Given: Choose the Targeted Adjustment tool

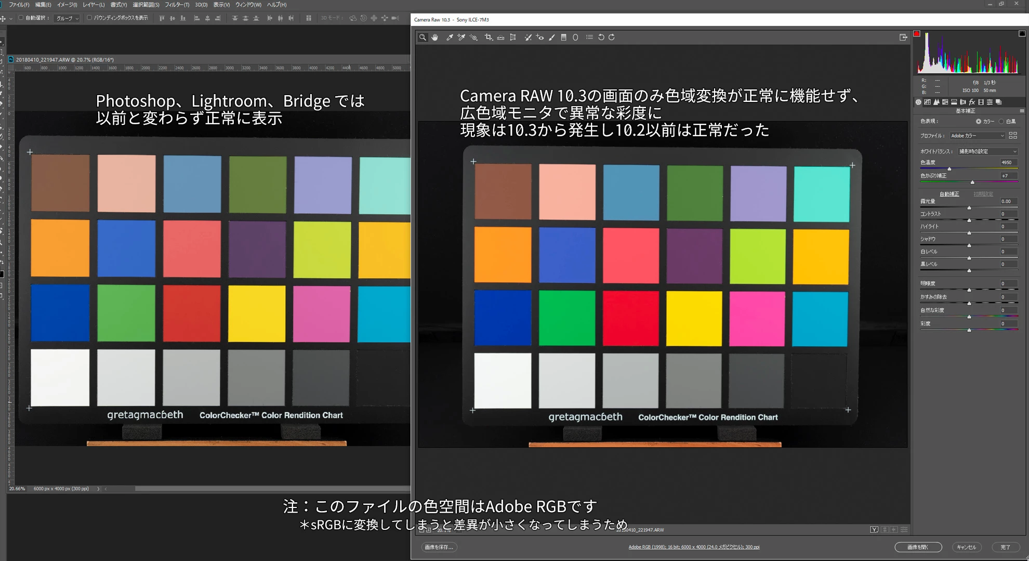Looking at the screenshot, I should [x=473, y=37].
